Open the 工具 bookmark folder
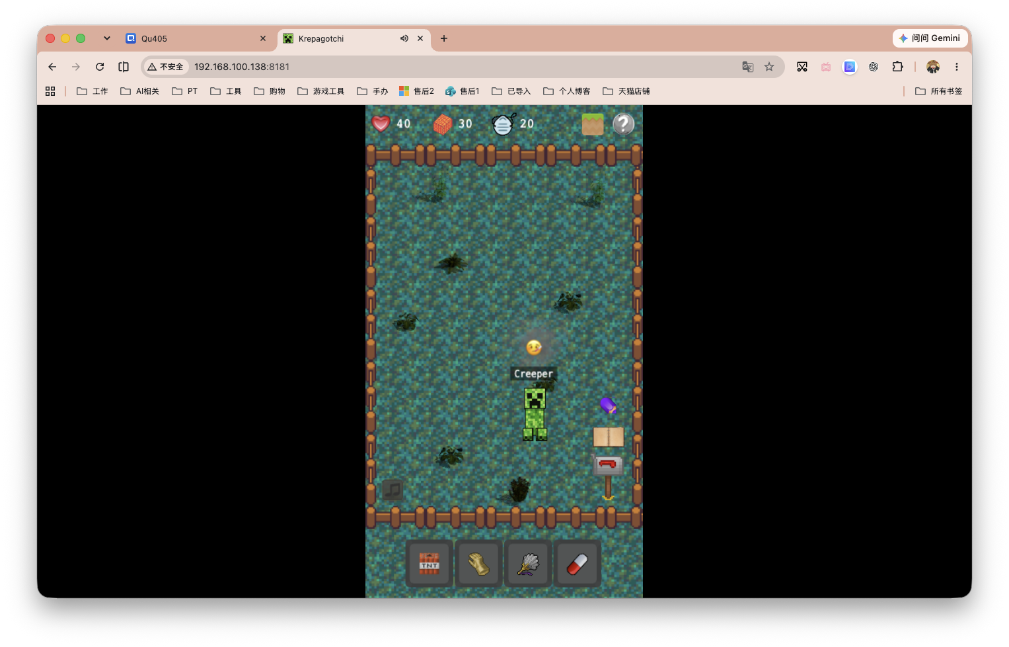Viewport: 1009px width, 647px height. click(x=226, y=91)
